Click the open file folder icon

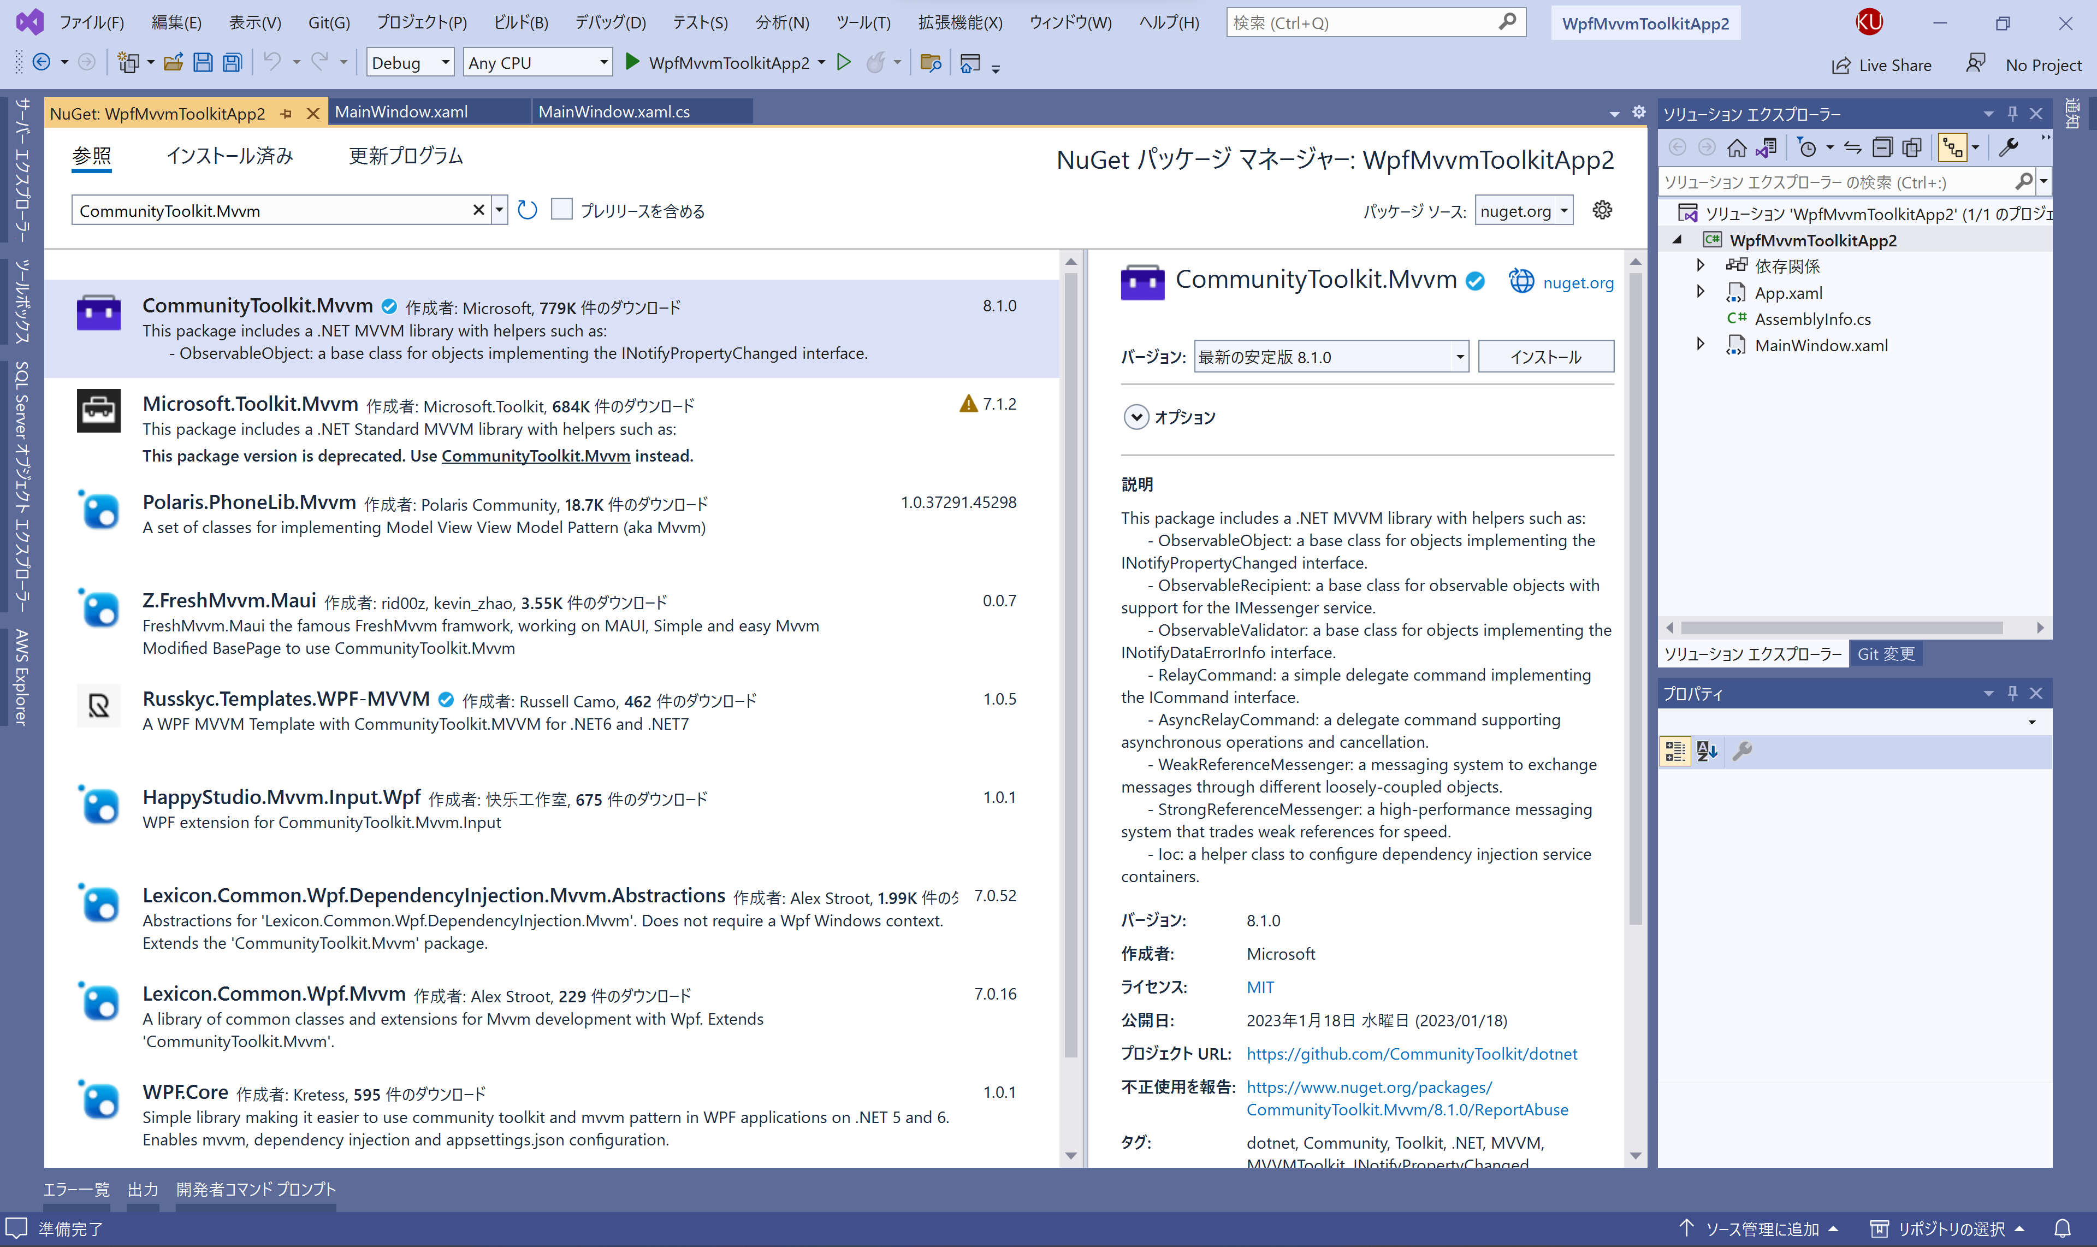(x=174, y=62)
